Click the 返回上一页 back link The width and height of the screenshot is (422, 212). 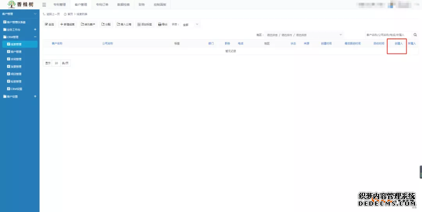point(52,14)
